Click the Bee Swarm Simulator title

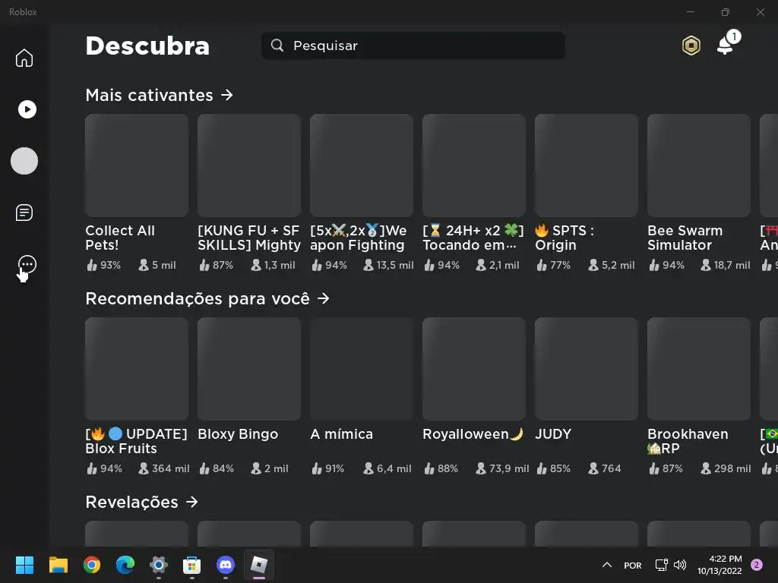(685, 238)
